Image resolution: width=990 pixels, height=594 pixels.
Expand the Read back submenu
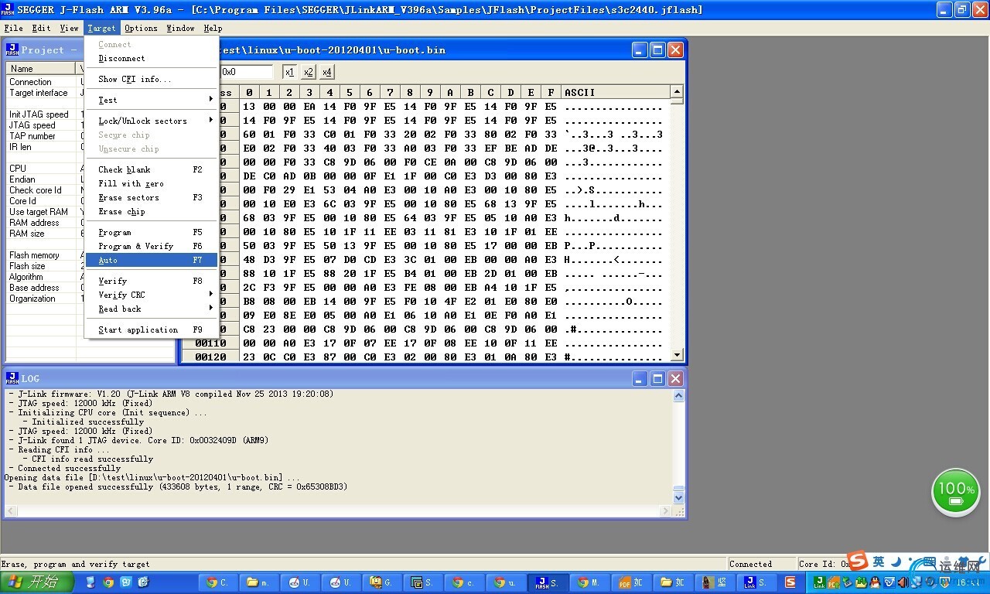click(x=152, y=309)
